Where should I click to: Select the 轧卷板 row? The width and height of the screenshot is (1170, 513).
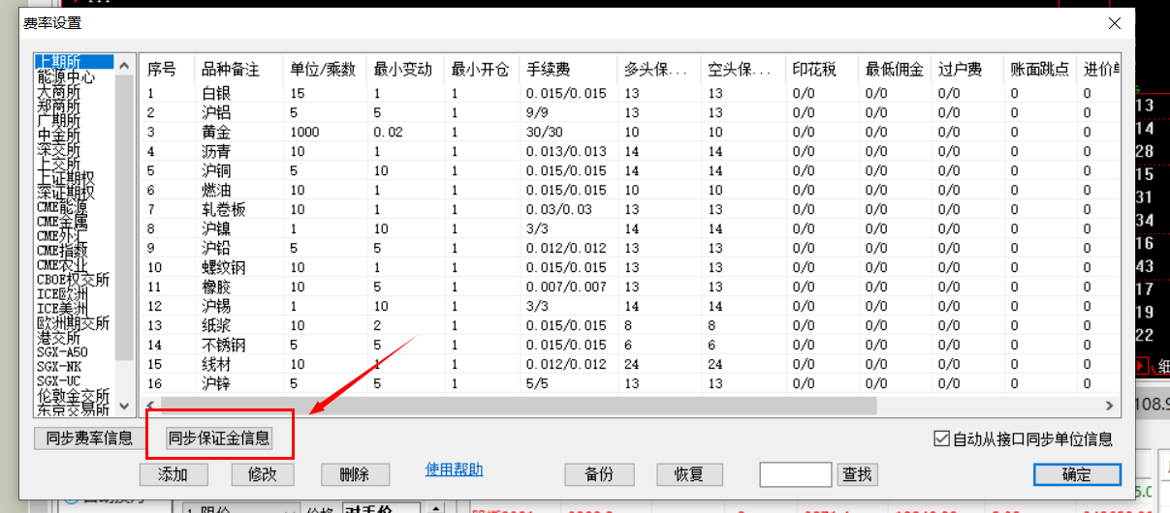[x=630, y=209]
